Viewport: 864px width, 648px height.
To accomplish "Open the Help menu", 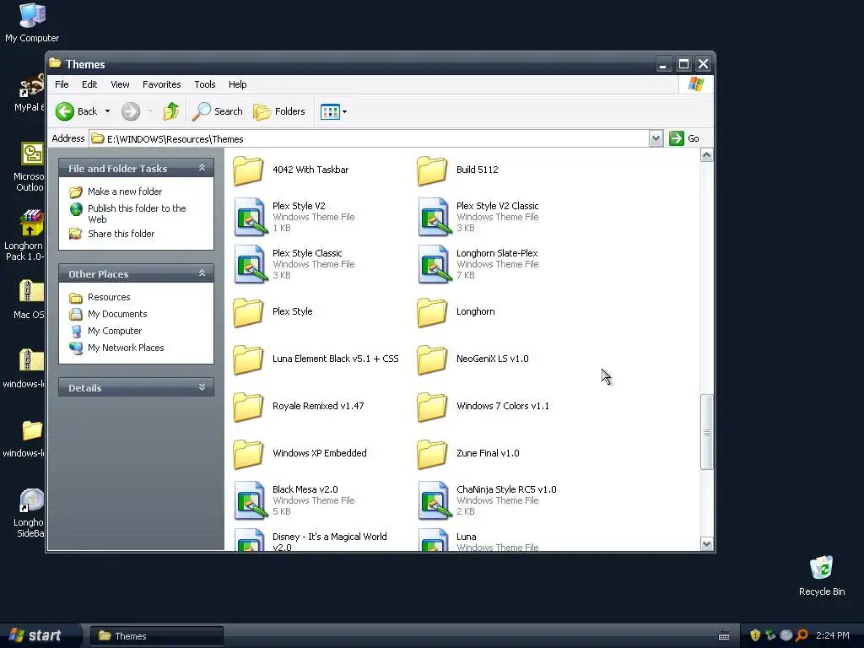I will coord(237,84).
